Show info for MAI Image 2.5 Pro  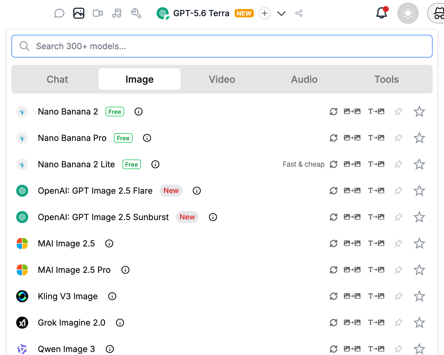(x=125, y=270)
